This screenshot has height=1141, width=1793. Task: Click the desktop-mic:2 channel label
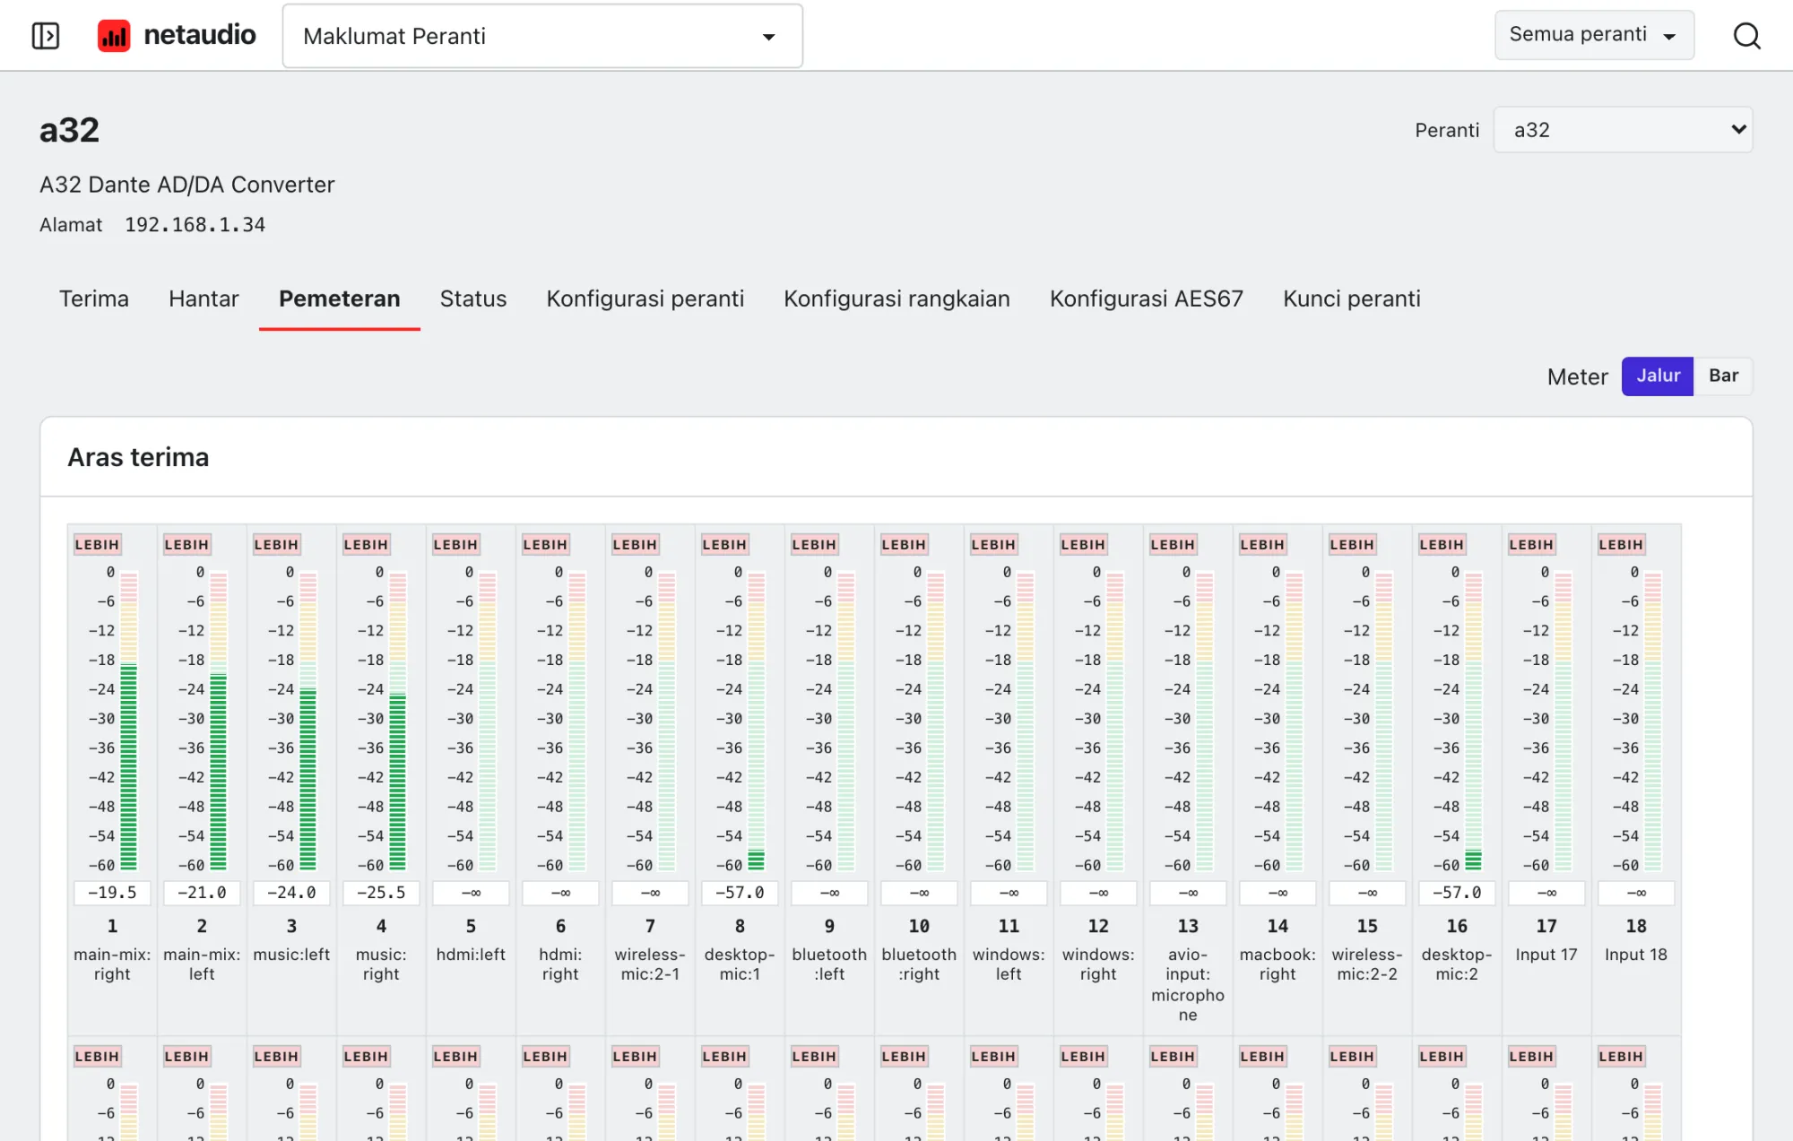coord(1457,964)
